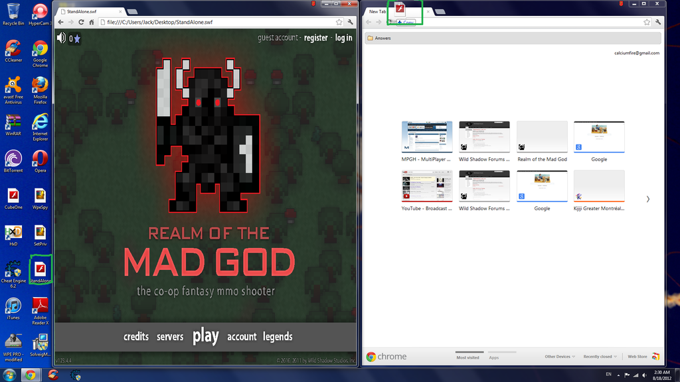The image size is (680, 382).
Task: Open Recycle Bin desktop icon
Action: (13, 14)
